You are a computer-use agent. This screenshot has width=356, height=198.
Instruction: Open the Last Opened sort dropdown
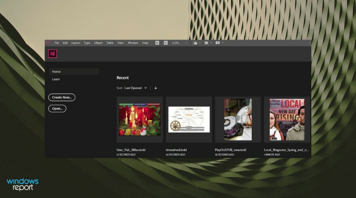coord(136,88)
